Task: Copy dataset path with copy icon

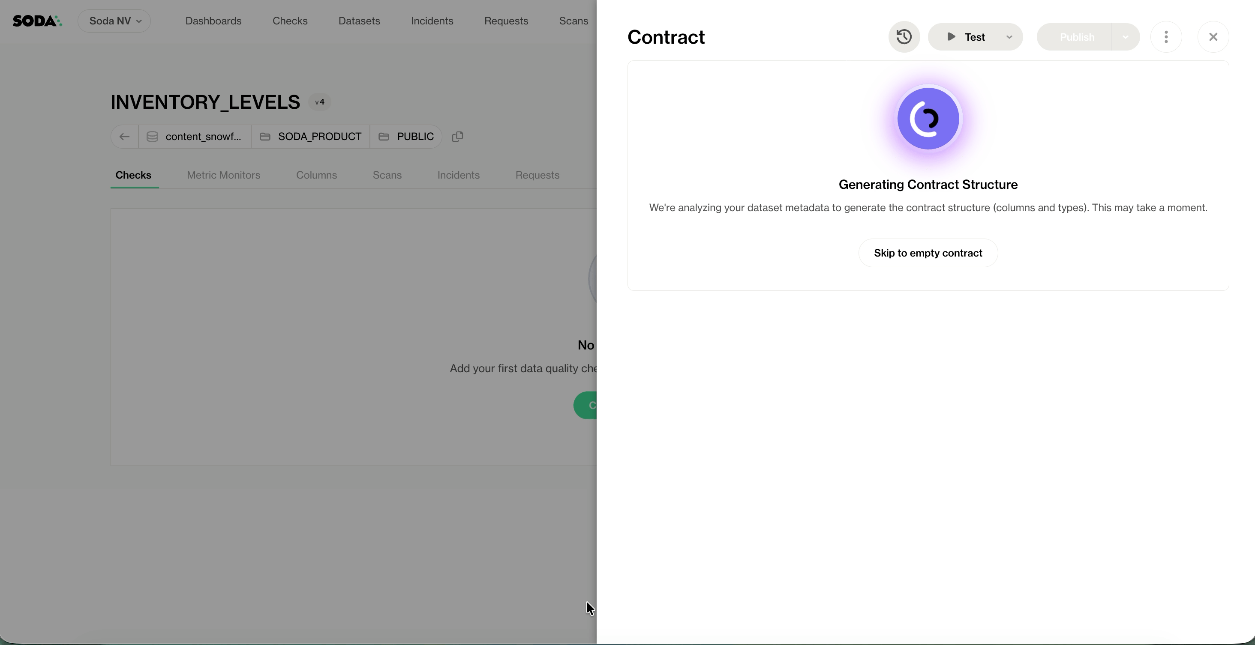Action: (457, 137)
